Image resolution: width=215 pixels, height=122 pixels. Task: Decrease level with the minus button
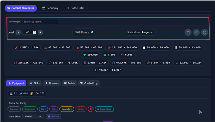[x=18, y=32]
